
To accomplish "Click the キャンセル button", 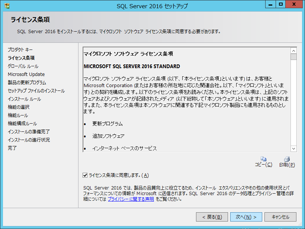I will 280,217.
